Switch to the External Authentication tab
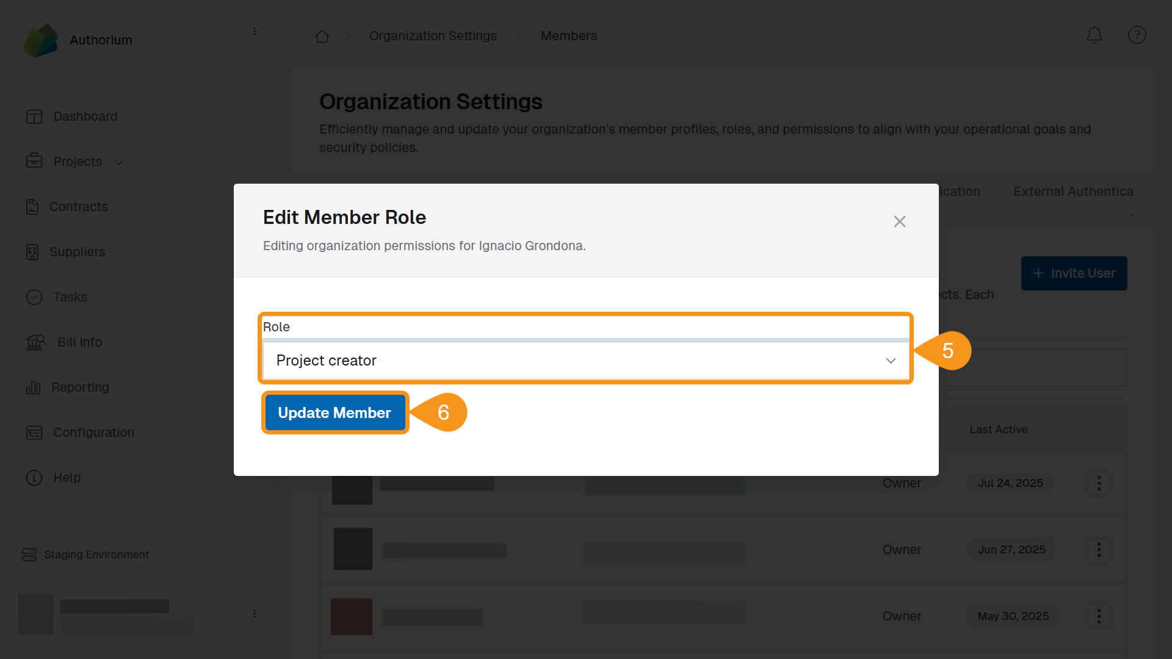The image size is (1172, 659). [x=1073, y=191]
